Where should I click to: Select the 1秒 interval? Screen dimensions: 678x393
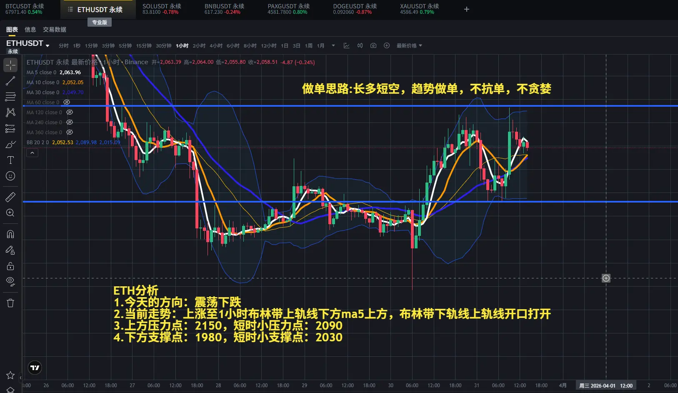click(77, 46)
